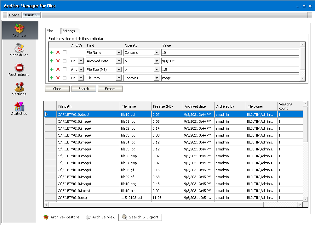Delete the Archived Date criterion row
The image size is (315, 225).
pyautogui.click(x=58, y=61)
